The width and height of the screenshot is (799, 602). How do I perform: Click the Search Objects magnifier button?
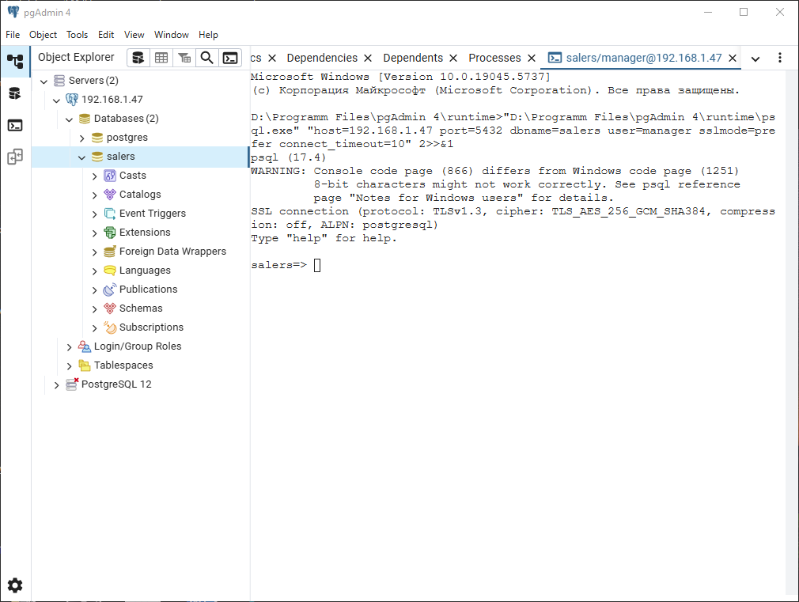point(207,58)
